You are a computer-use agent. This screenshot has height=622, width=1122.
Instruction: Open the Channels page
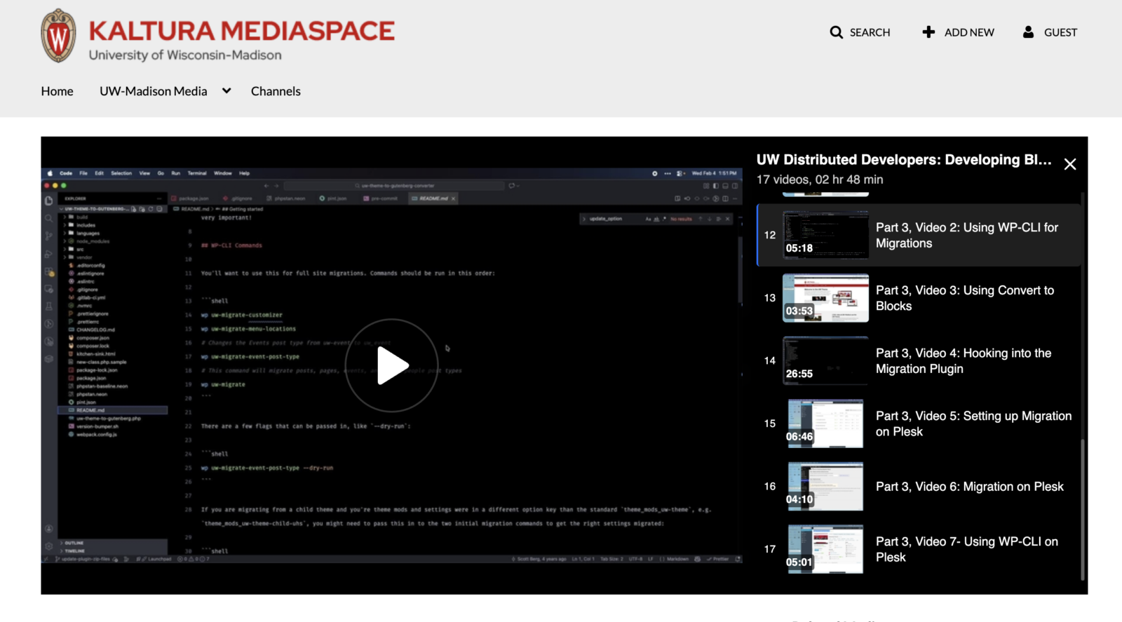(276, 91)
